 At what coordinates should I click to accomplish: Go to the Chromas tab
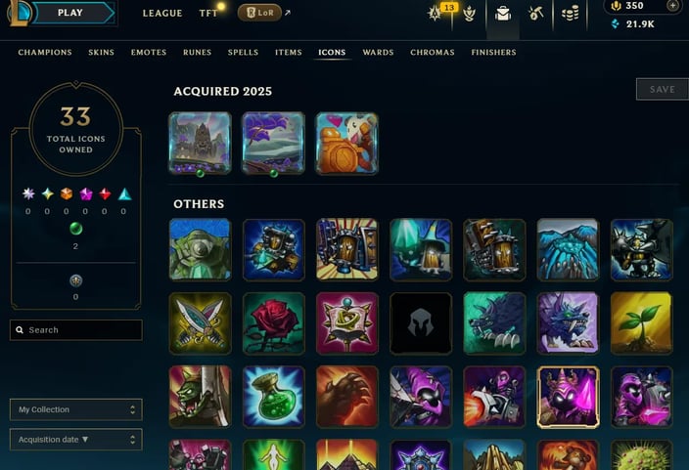coord(433,52)
